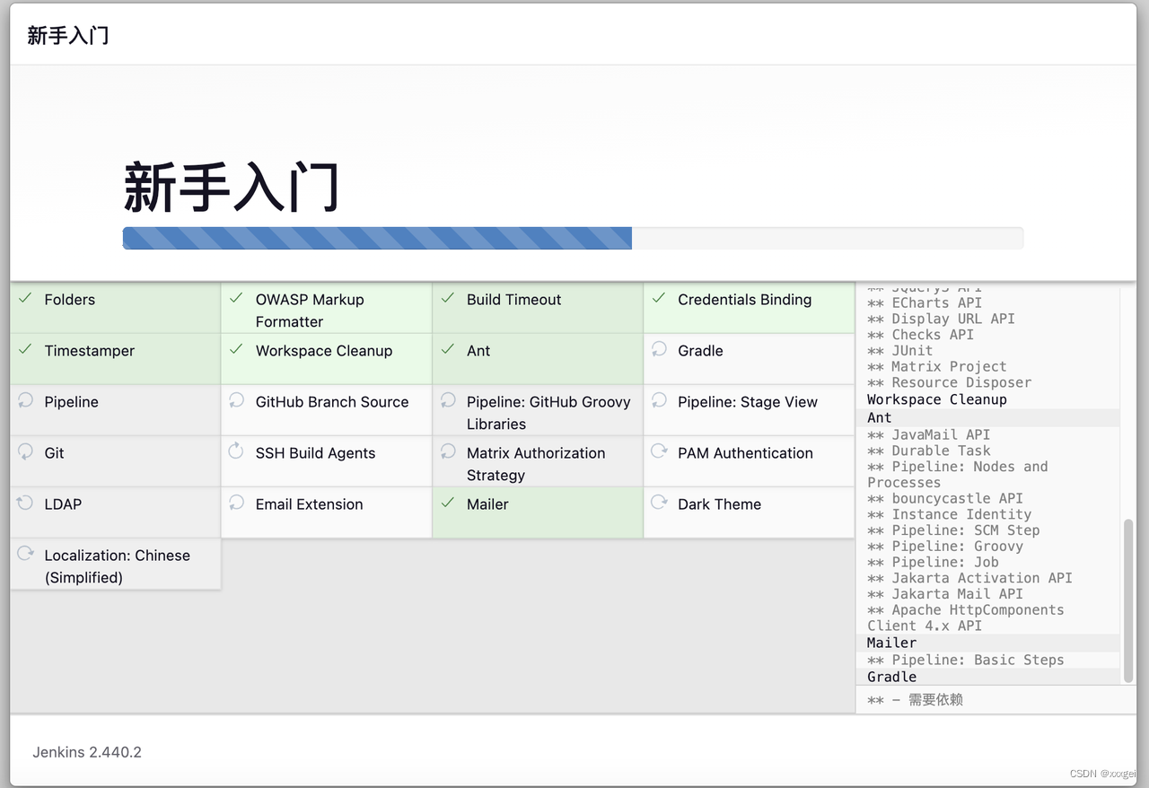The width and height of the screenshot is (1149, 788).
Task: Click the Jenkins 2.440.2 version text
Action: [x=87, y=752]
